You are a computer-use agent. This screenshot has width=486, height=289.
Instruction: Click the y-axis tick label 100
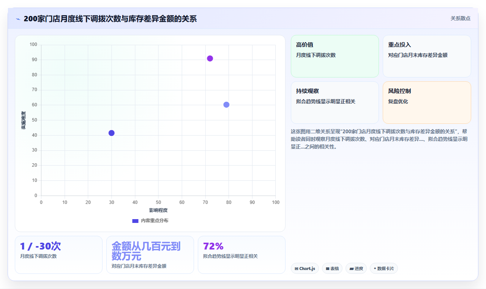click(x=33, y=45)
